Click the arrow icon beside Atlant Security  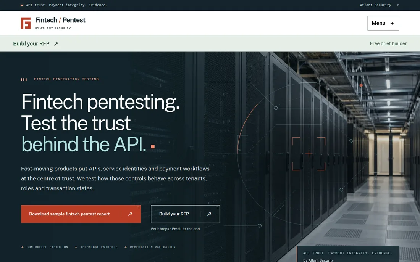pyautogui.click(x=397, y=5)
